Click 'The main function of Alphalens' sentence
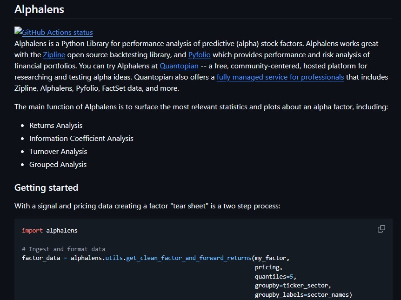The height and width of the screenshot is (300, 401). tap(201, 107)
